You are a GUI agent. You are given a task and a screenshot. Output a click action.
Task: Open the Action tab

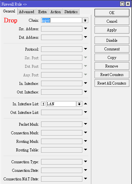tap(55, 12)
